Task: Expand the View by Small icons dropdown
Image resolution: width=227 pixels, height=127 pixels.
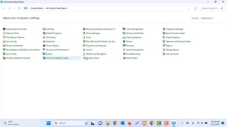Action: (207, 18)
